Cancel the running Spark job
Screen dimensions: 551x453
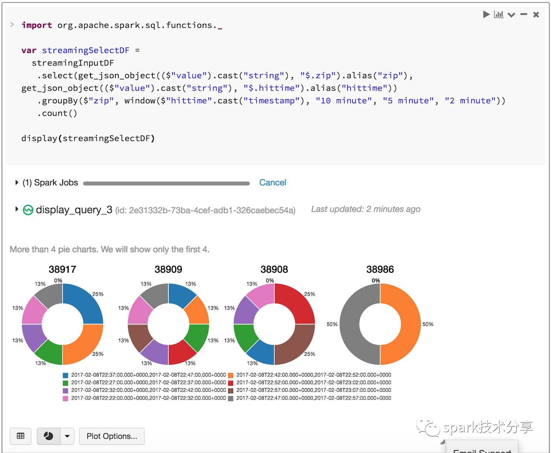pos(272,183)
